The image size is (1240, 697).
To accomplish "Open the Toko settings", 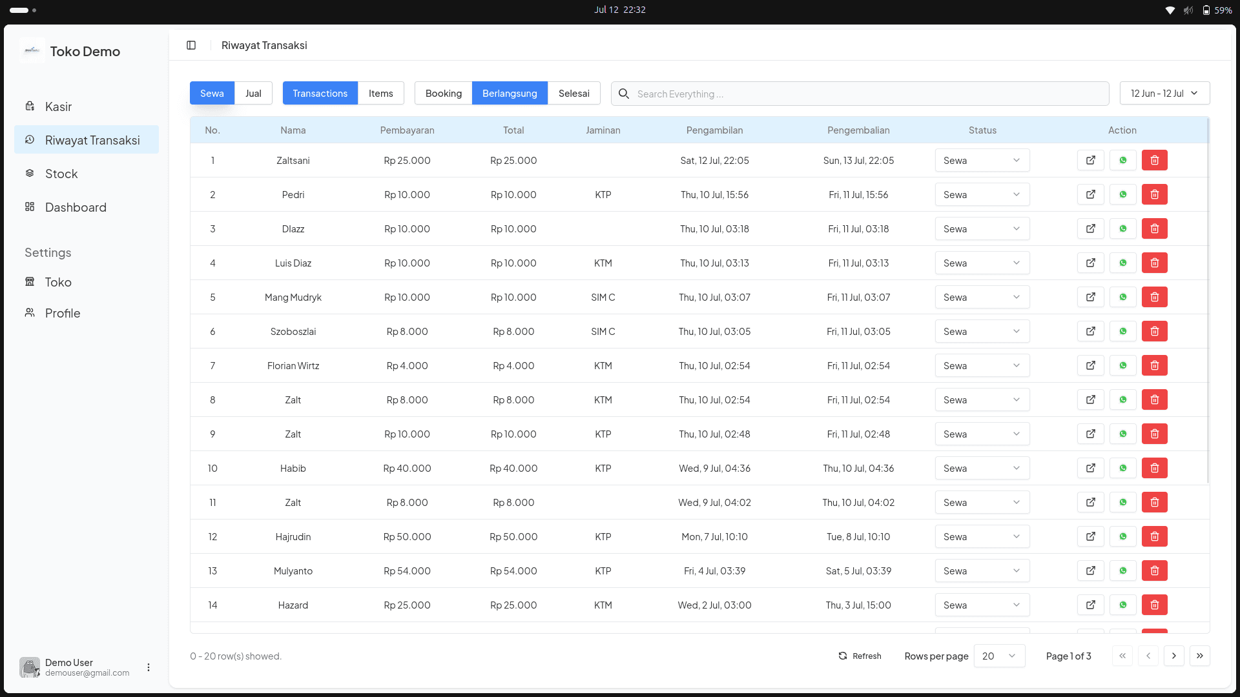I will tap(59, 282).
